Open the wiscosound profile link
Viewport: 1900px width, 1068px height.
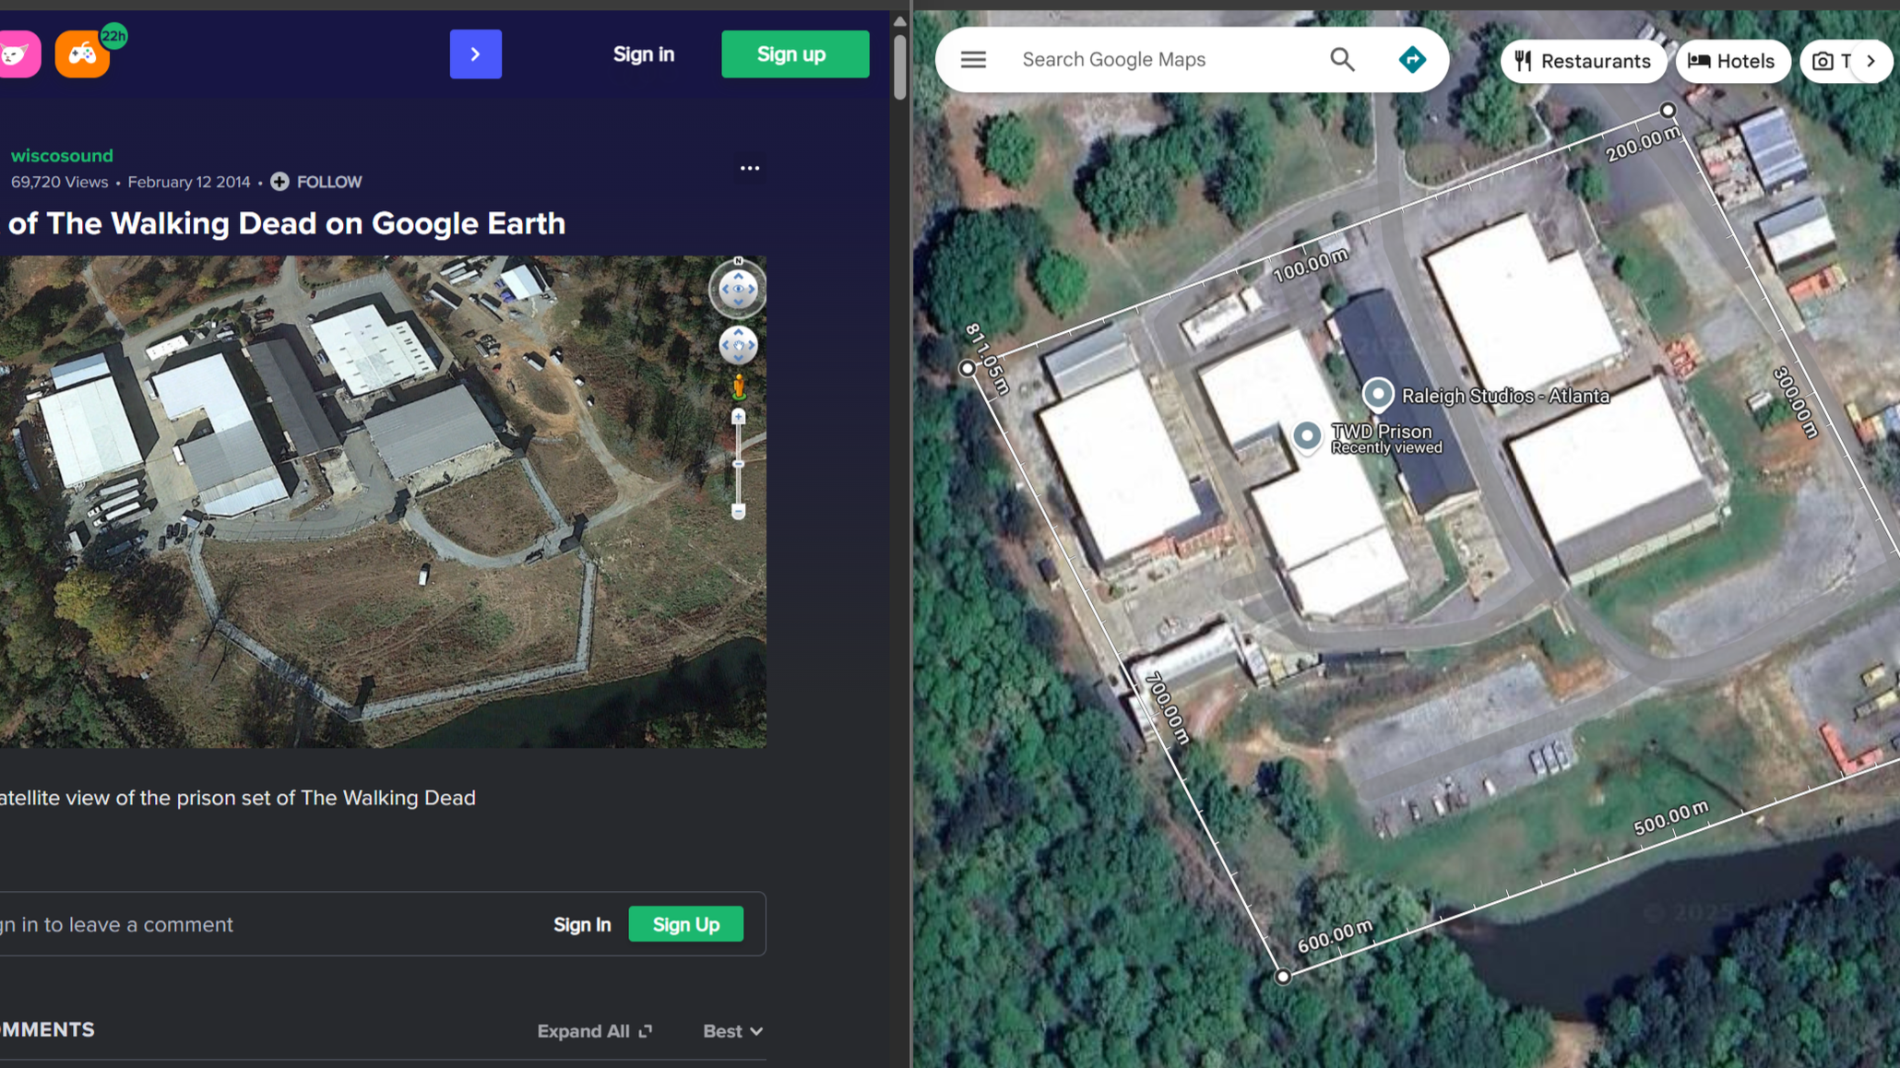coord(62,155)
